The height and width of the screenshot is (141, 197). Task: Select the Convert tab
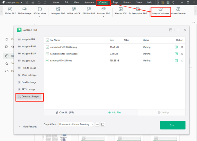pyautogui.click(x=103, y=2)
